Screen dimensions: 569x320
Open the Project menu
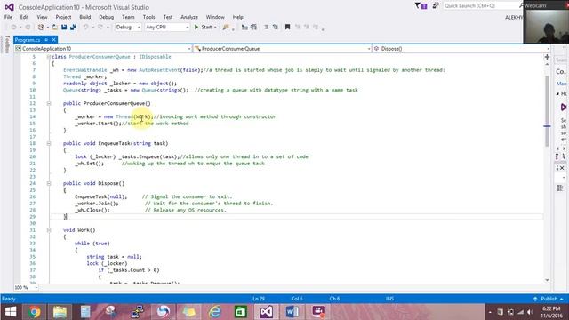pos(63,17)
